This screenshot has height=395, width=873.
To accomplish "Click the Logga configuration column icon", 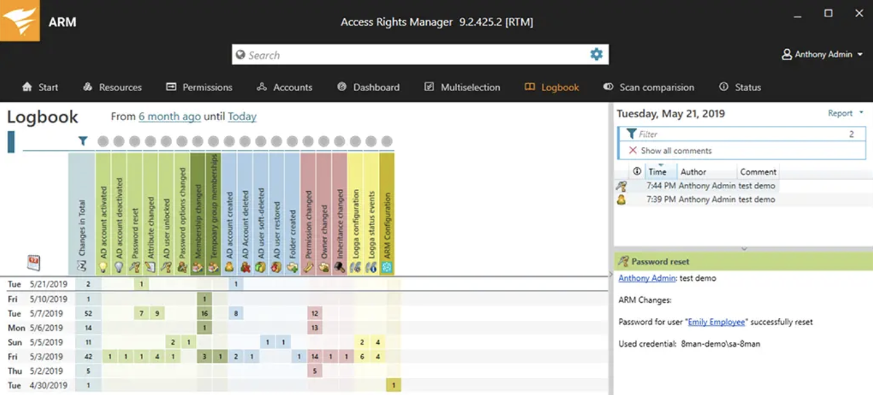I will point(355,267).
